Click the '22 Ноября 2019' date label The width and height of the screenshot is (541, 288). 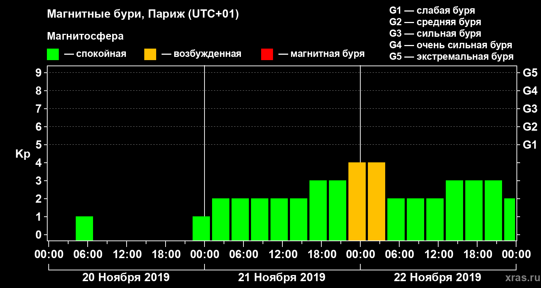tap(437, 277)
